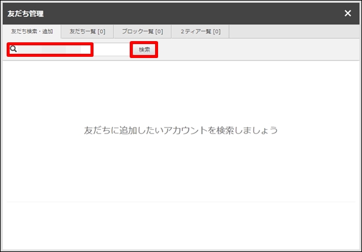Switch to 友だち検索・追加 tab
The height and width of the screenshot is (252, 362).
pos(32,31)
